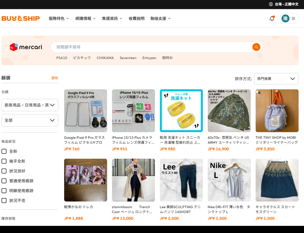Click title THE TINY SHOP by MORI
This screenshot has width=304, height=233.
pos(276,140)
